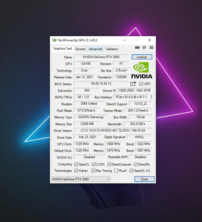Screen dimensions: 202x222
Task: Toggle the Vulkan checkbox
Action: pyautogui.click(x=76, y=170)
